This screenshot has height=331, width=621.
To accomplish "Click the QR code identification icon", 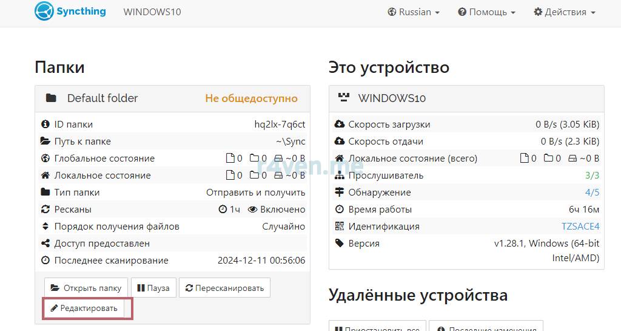I will coord(340,227).
